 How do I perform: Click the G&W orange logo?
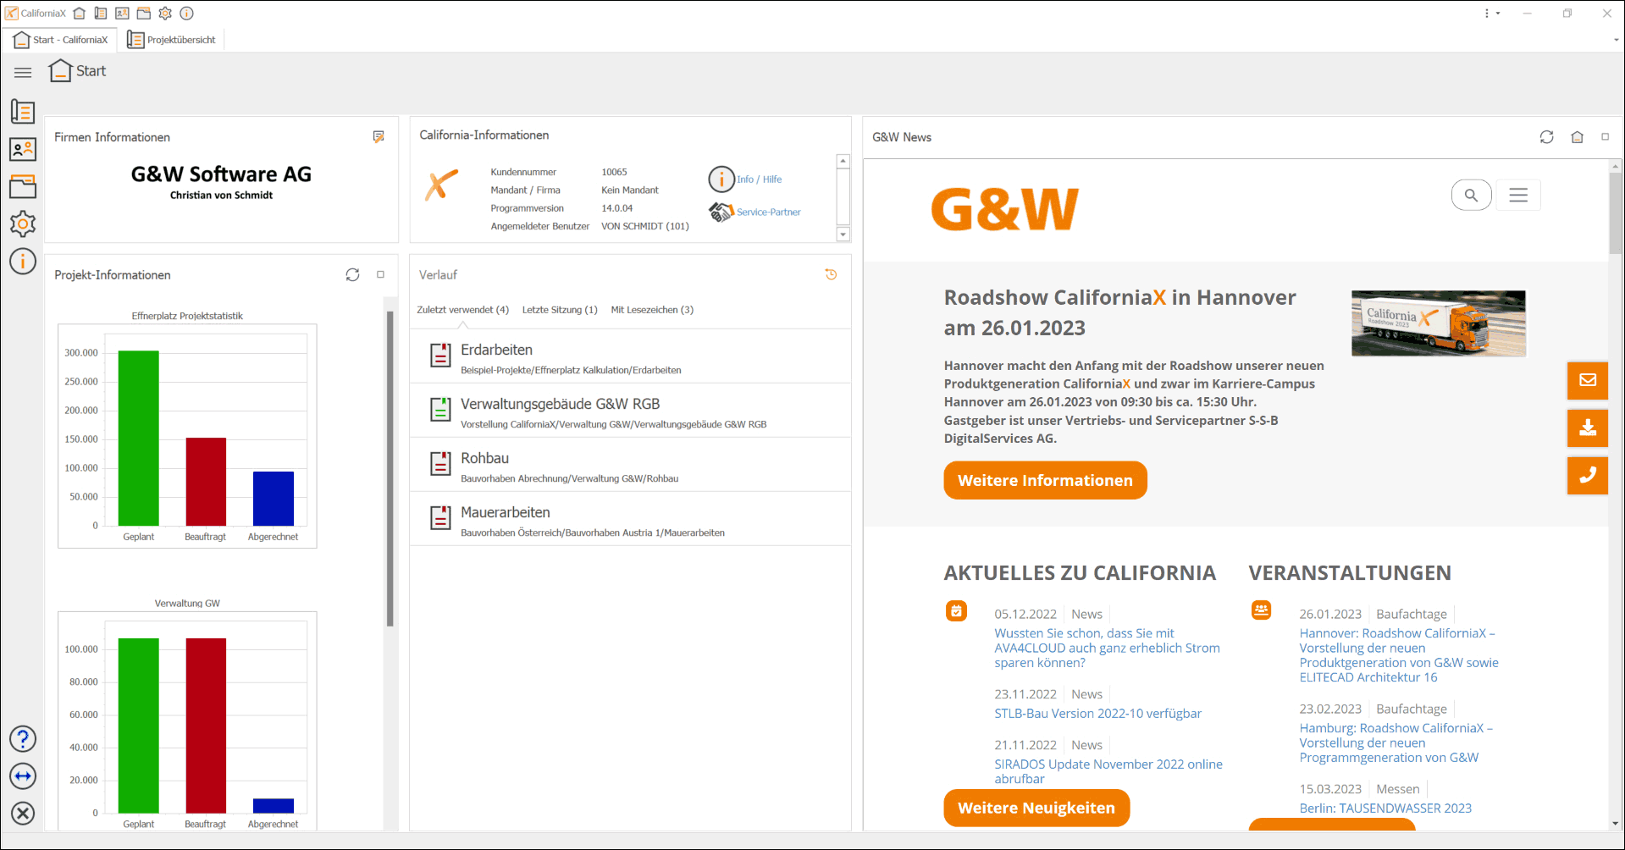pos(1005,209)
